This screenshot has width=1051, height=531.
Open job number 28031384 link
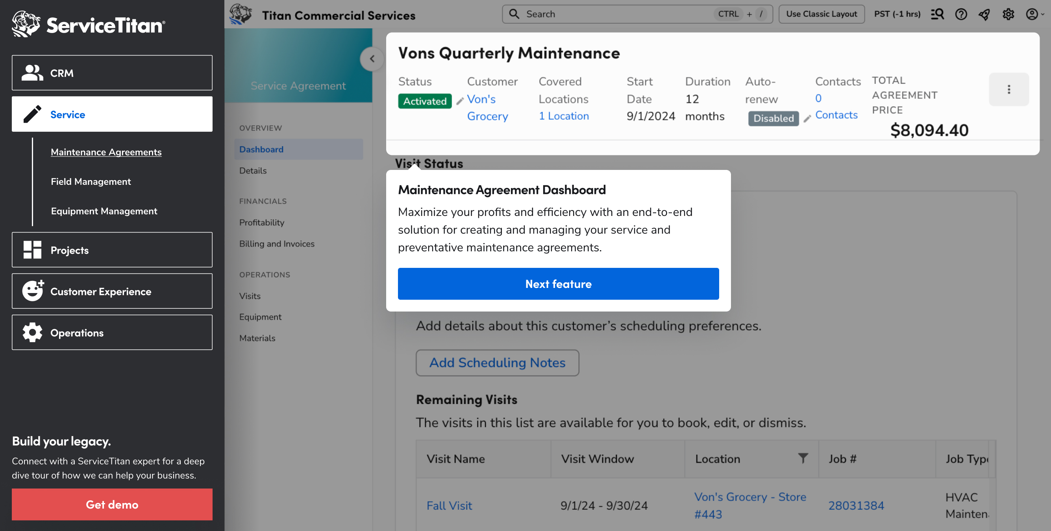[x=856, y=506]
